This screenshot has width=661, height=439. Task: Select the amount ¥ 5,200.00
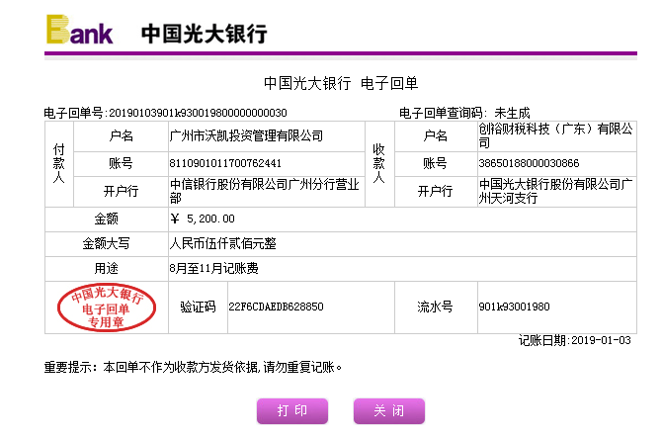pyautogui.click(x=203, y=219)
